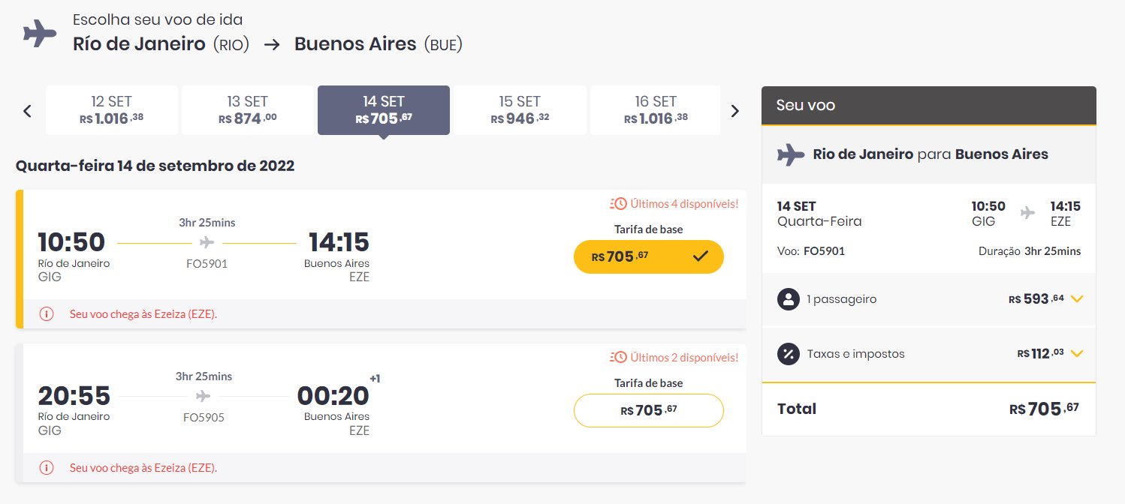Deselect the checked R$705,67 fare for FO5901
Image resolution: width=1125 pixels, height=504 pixels.
[649, 256]
